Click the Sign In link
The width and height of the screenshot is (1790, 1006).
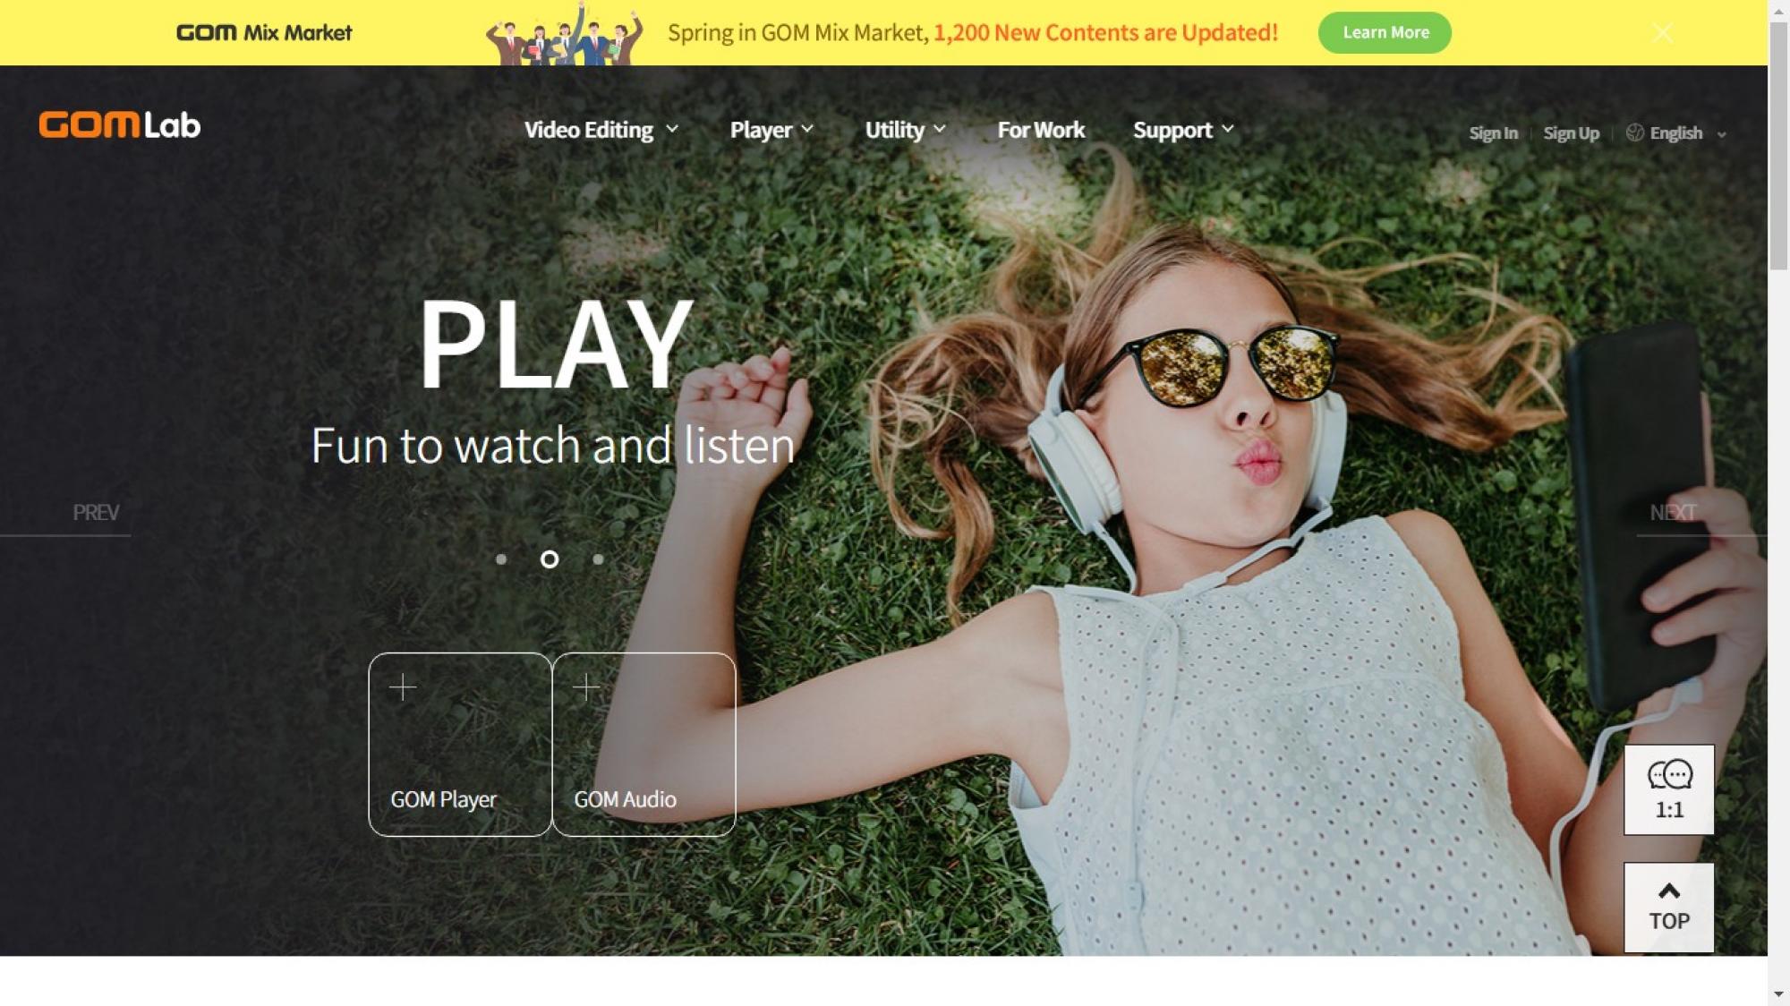(1493, 133)
